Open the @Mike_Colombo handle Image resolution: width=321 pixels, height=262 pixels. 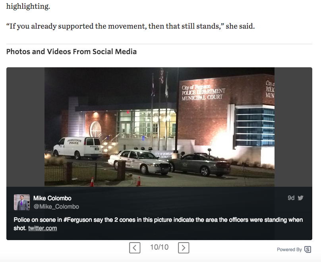click(56, 207)
